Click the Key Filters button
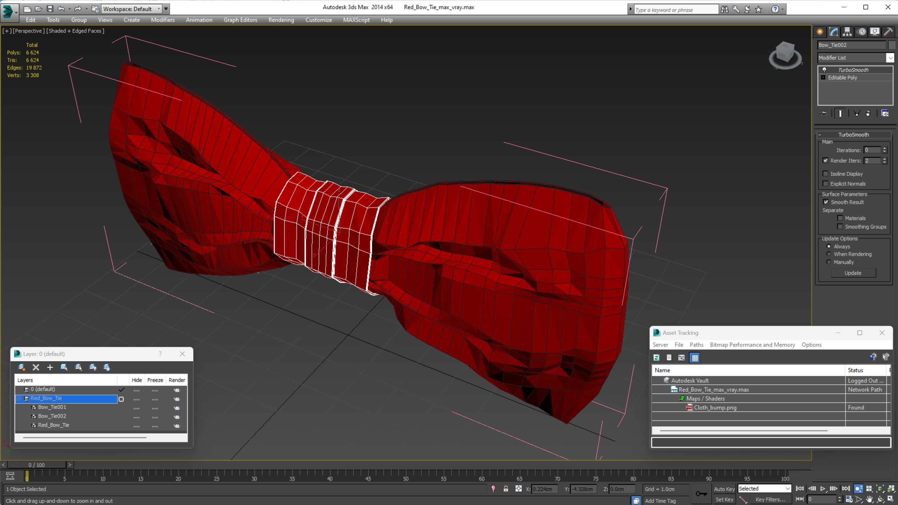 pos(770,499)
